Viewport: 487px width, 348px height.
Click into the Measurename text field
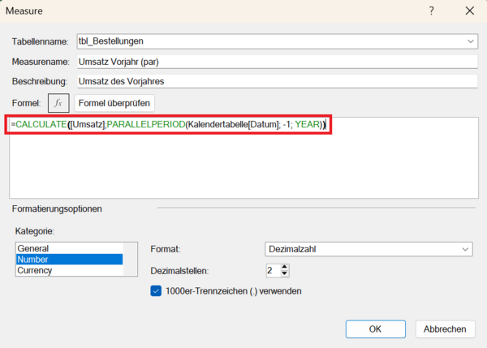coord(276,61)
